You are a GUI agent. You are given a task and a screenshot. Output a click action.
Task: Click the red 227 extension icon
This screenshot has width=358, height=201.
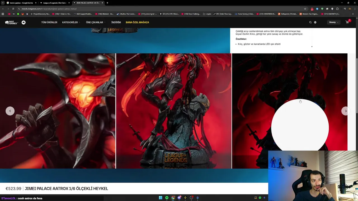(x=312, y=9)
